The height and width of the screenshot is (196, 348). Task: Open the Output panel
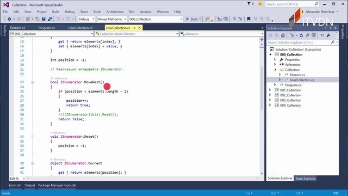coord(30,185)
